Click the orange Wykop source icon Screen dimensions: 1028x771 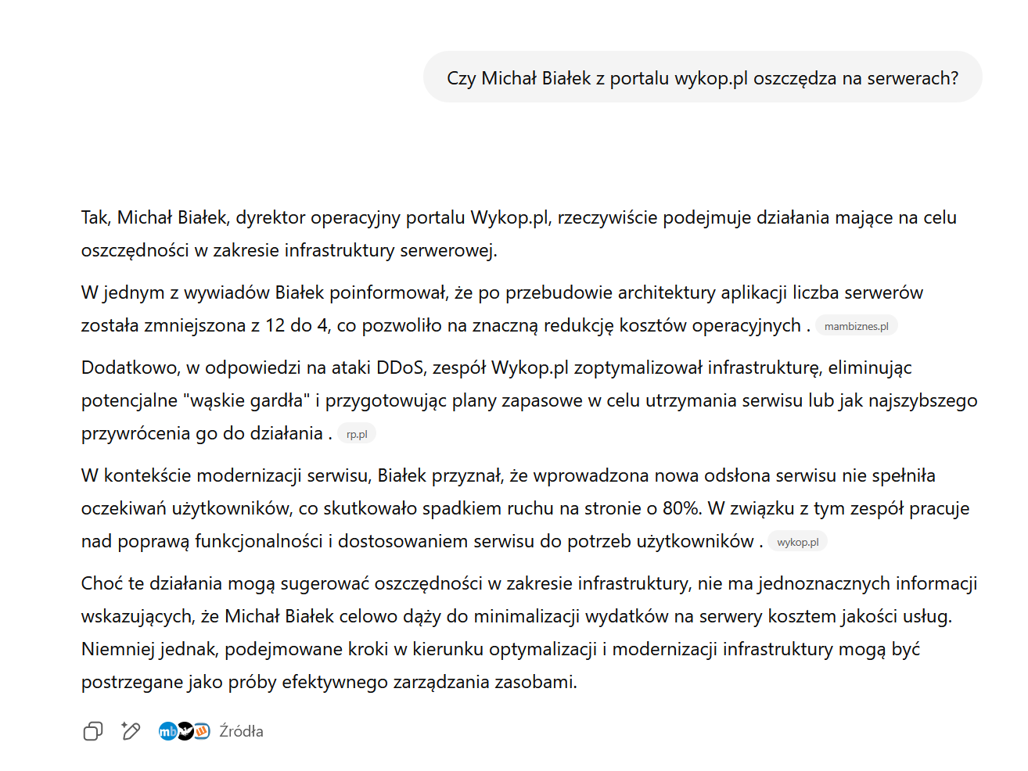202,731
